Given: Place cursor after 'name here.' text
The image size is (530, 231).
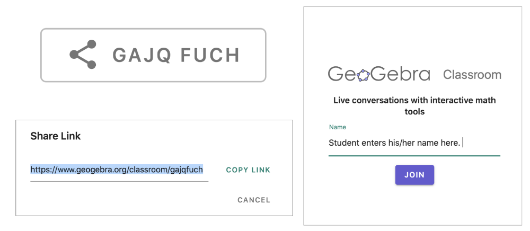Looking at the screenshot, I should (x=462, y=143).
